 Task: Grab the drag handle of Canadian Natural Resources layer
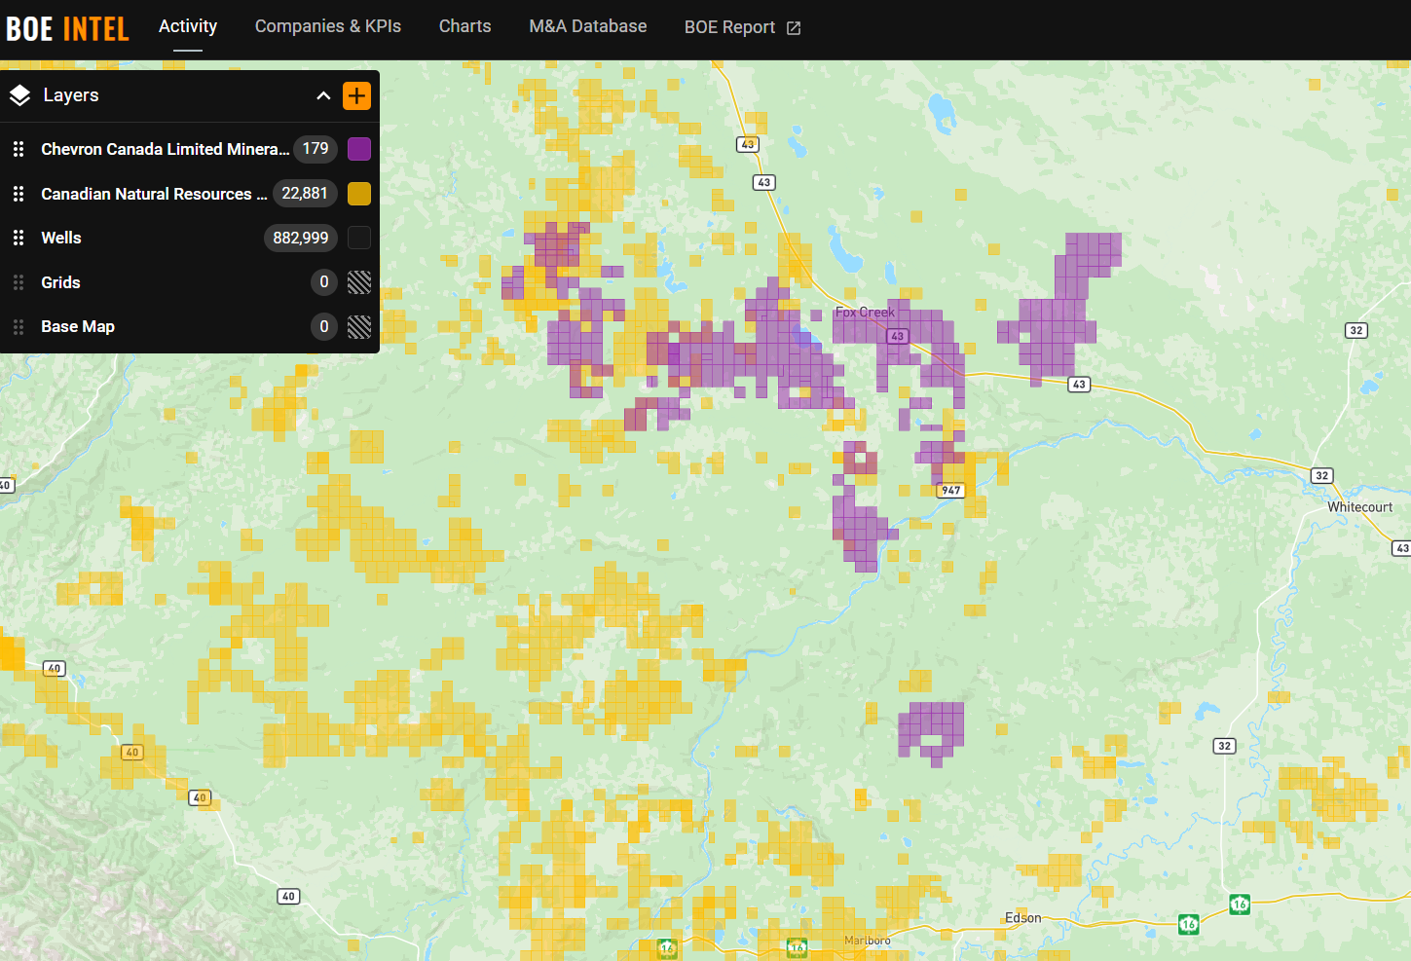point(19,194)
